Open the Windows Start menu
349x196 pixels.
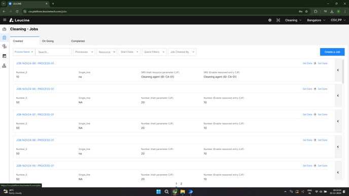tap(158, 191)
